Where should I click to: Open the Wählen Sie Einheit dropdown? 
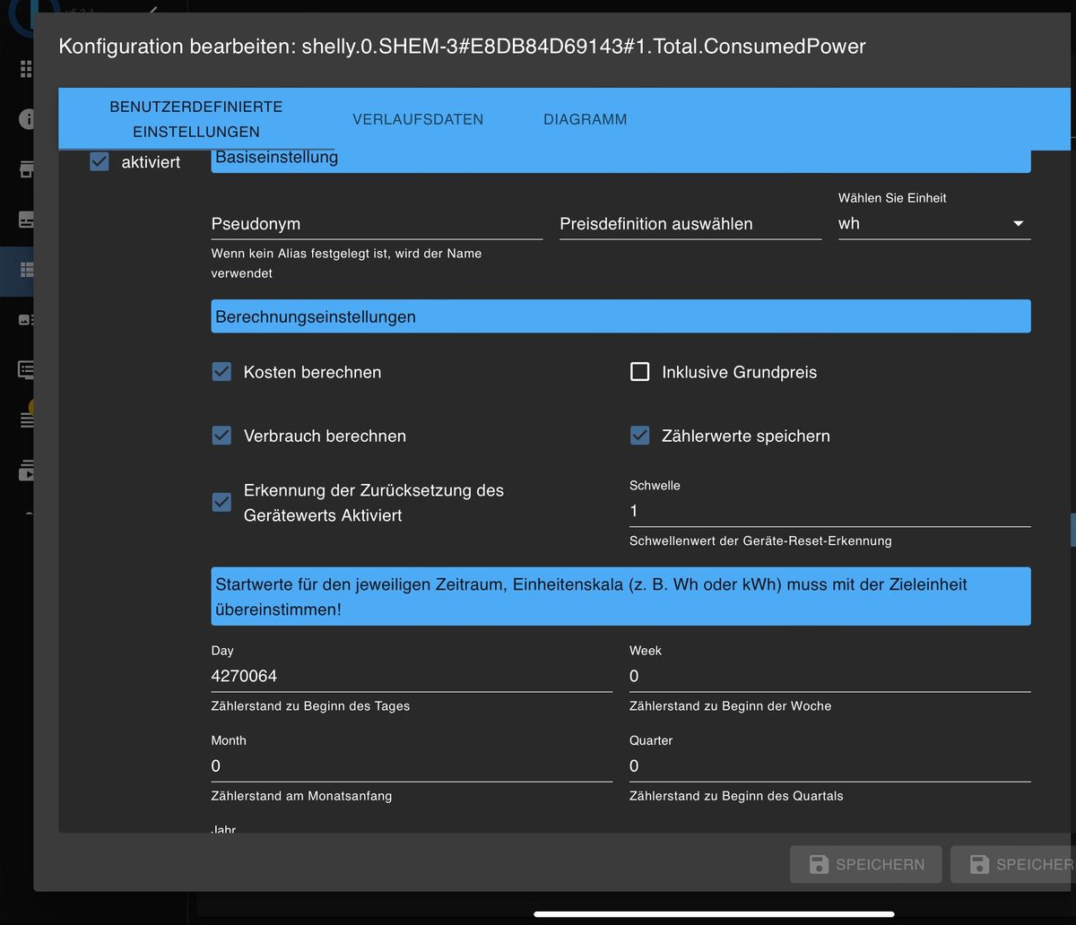(934, 224)
